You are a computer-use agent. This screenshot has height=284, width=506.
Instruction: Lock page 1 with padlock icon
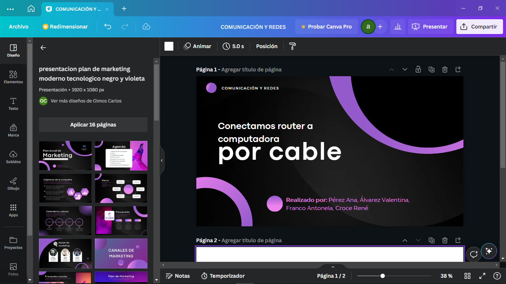click(x=418, y=70)
